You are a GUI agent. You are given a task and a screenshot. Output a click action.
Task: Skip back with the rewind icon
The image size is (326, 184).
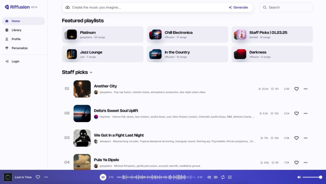point(209,177)
